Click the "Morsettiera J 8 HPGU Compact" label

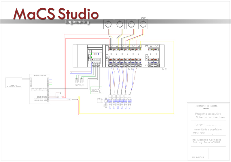pyautogui.click(x=79, y=85)
